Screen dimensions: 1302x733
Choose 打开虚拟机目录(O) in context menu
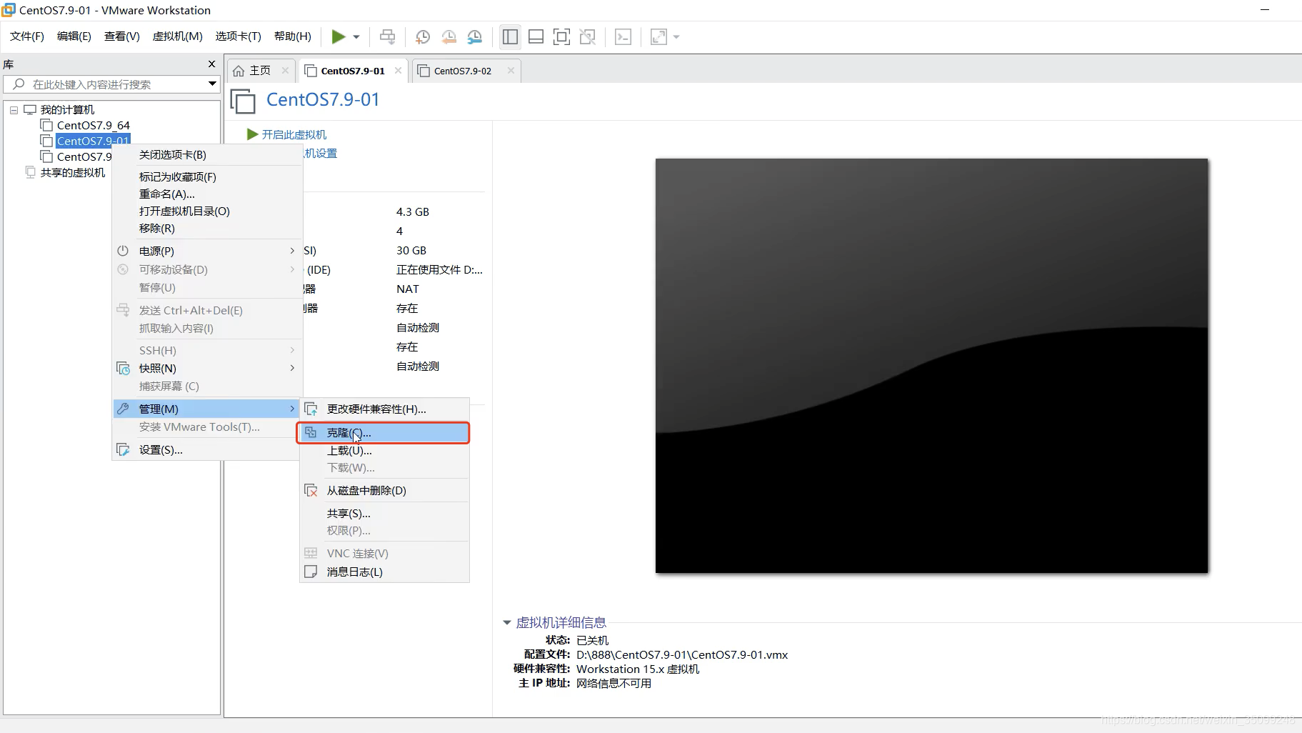click(207, 211)
